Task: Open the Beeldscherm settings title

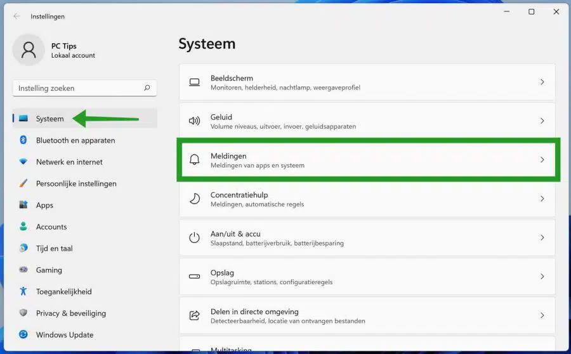Action: coord(232,78)
